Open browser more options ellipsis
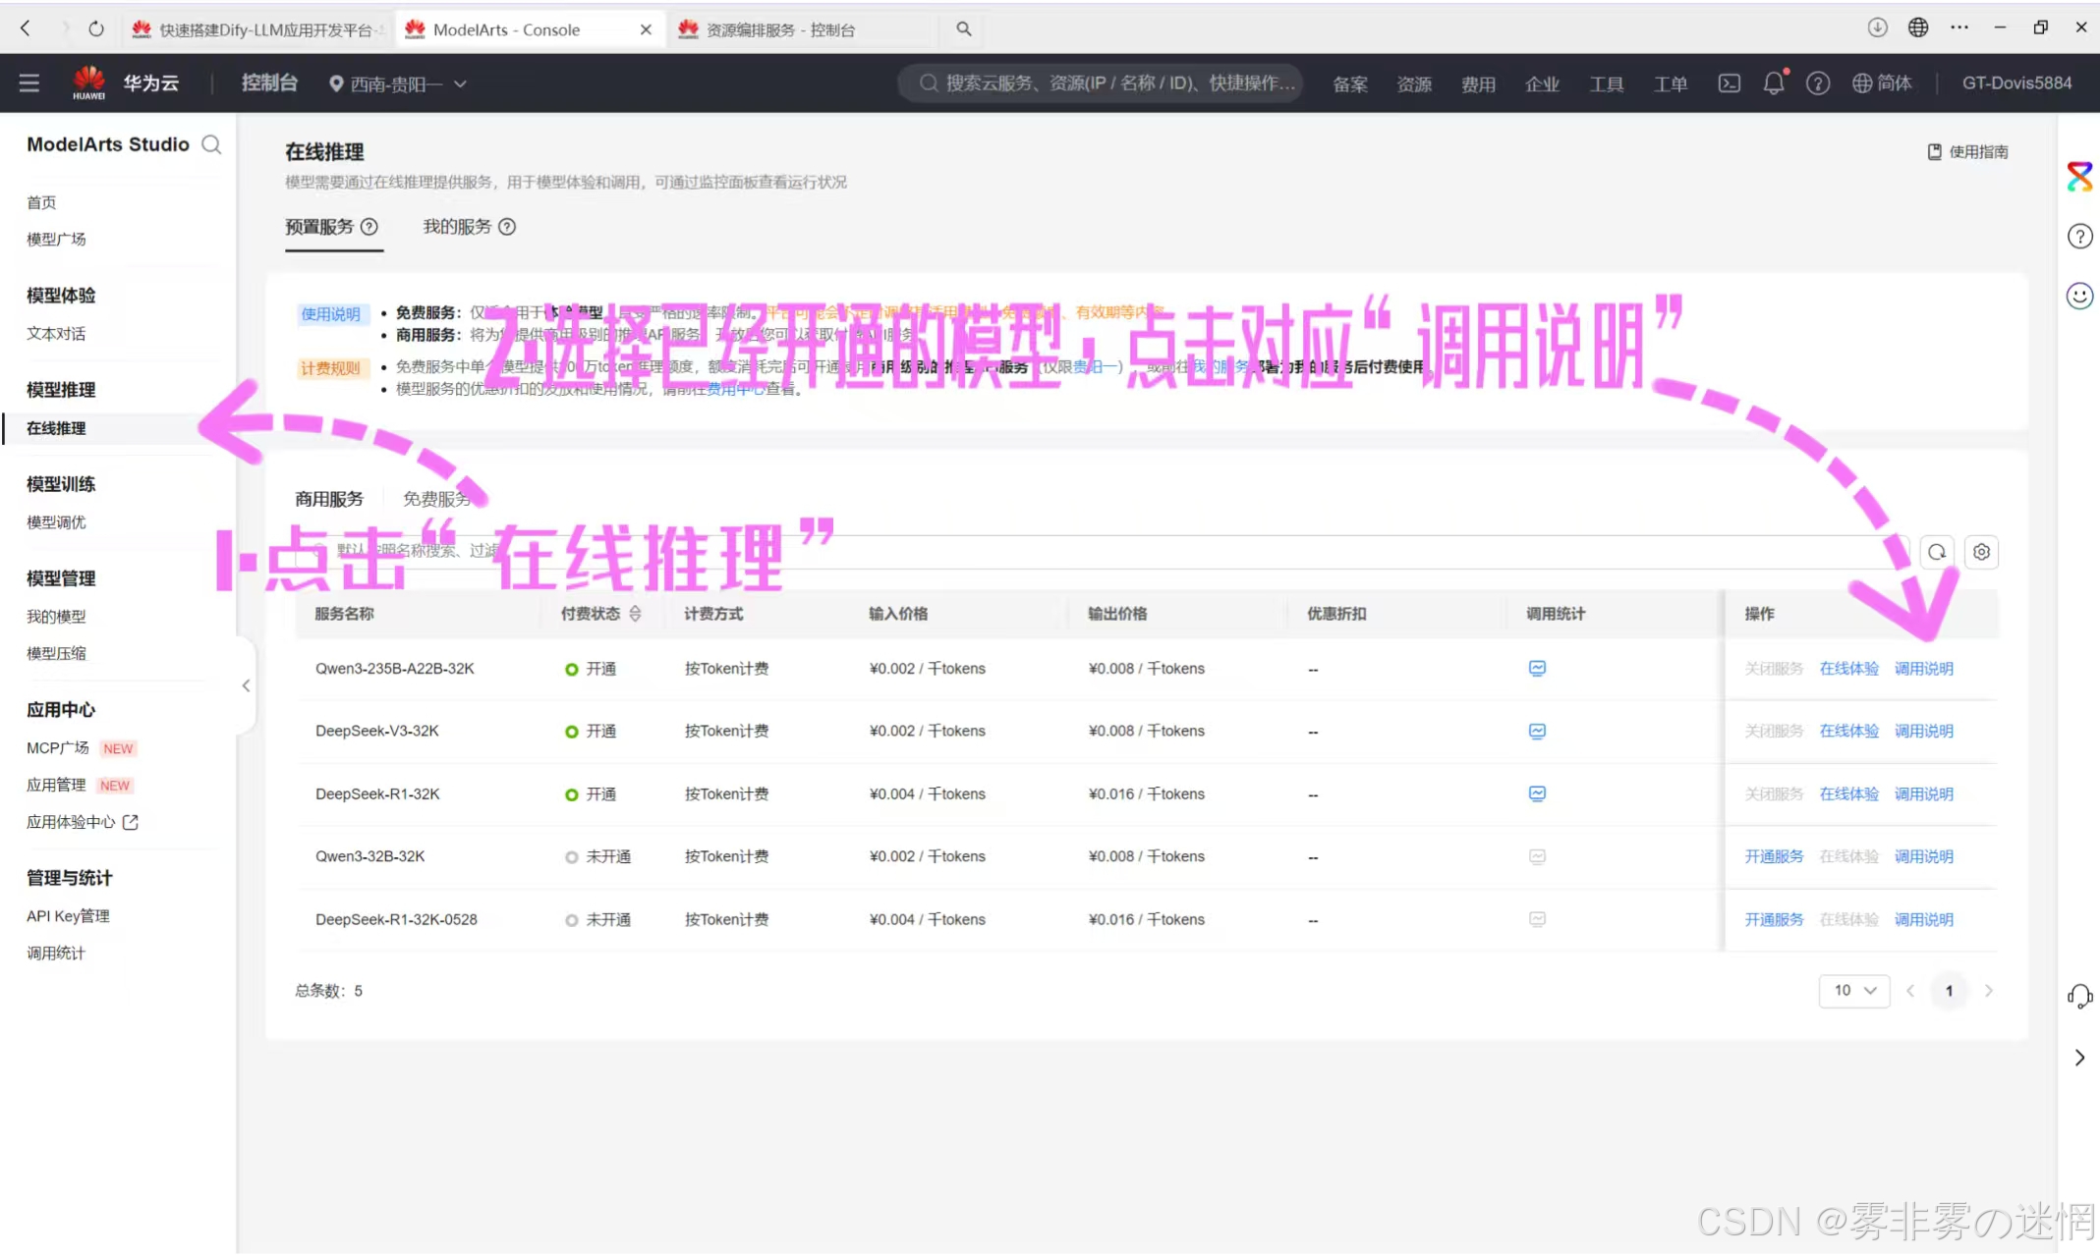Image resolution: width=2100 pixels, height=1257 pixels. point(1959,27)
